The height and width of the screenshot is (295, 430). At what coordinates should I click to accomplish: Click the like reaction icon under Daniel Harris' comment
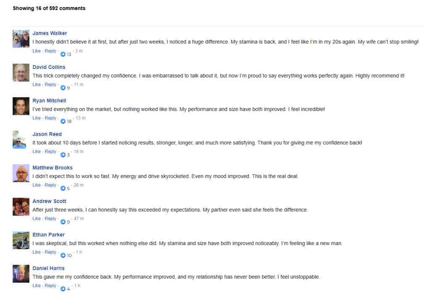point(63,289)
